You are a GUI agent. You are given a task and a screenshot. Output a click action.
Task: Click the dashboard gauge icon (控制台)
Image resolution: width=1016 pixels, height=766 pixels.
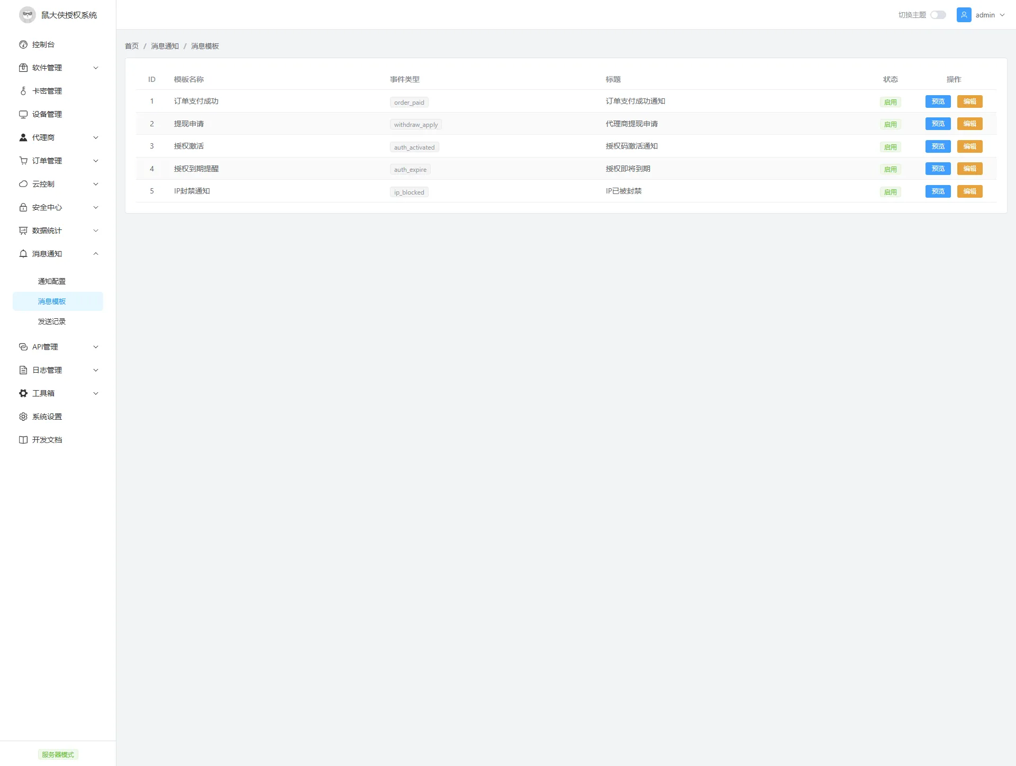(x=23, y=44)
